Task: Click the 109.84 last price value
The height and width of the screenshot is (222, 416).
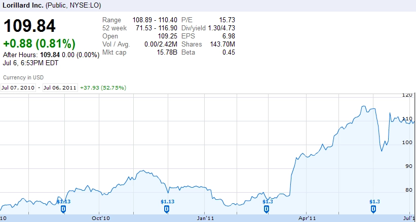Action: pyautogui.click(x=29, y=26)
